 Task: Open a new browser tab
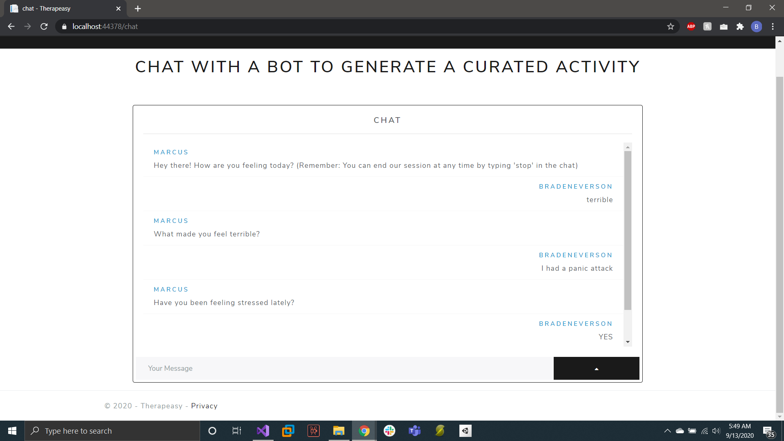click(x=138, y=9)
